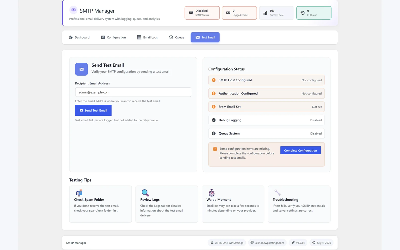Click the Debug Logging status row

point(266,120)
